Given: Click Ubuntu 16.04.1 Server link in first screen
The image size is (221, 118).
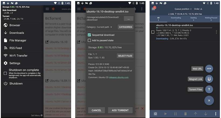Looking at the screenshot, I should pos(58,101).
